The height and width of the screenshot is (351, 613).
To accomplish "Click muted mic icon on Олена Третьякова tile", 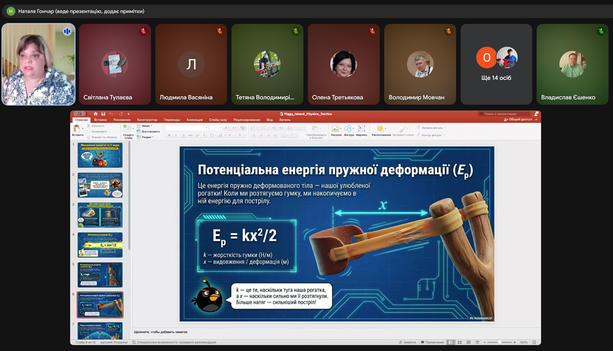I will tap(372, 31).
